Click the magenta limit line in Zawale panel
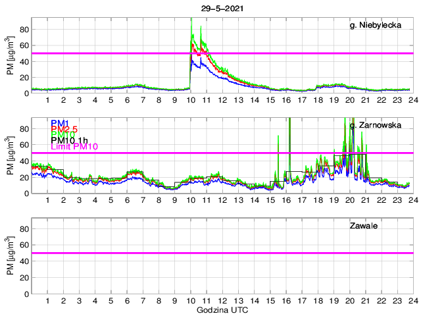The image size is (421, 316). (x=263, y=253)
